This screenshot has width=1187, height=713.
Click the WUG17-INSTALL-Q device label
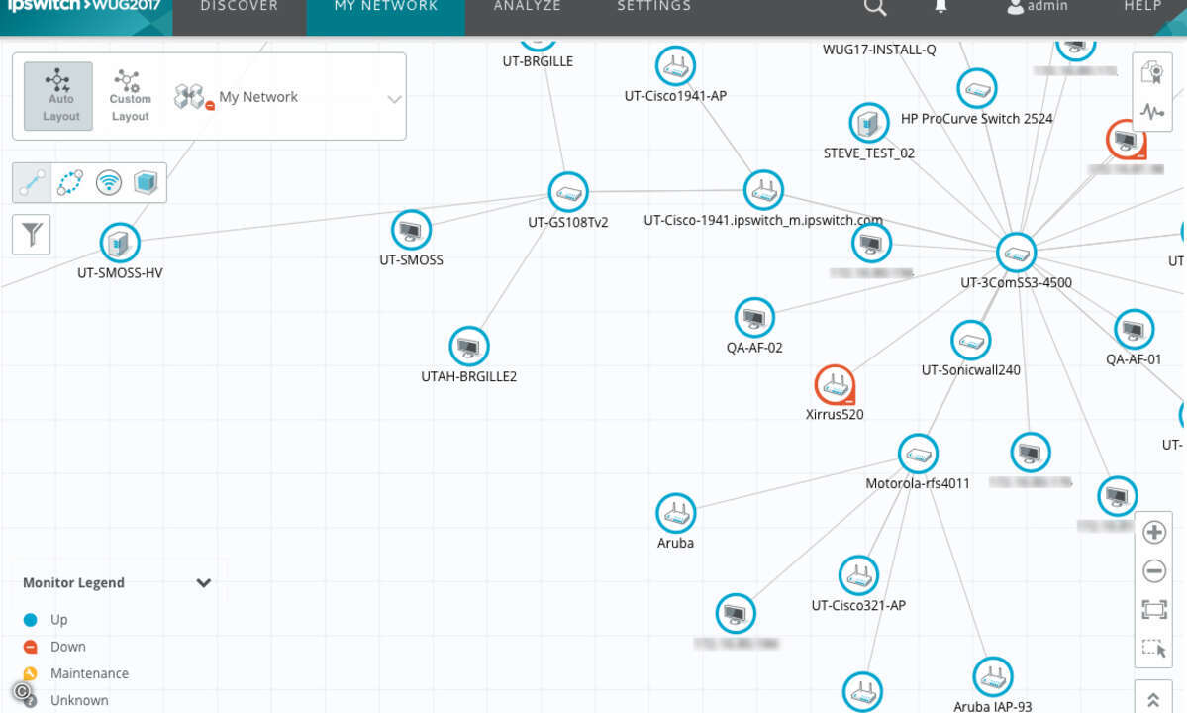pos(879,50)
